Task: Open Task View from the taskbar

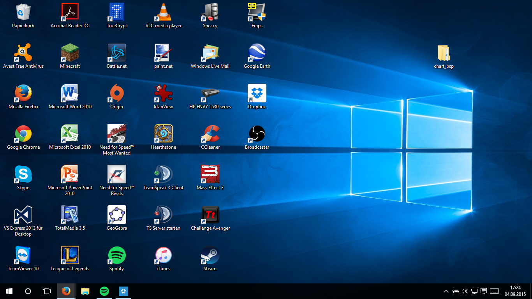Action: point(47,291)
